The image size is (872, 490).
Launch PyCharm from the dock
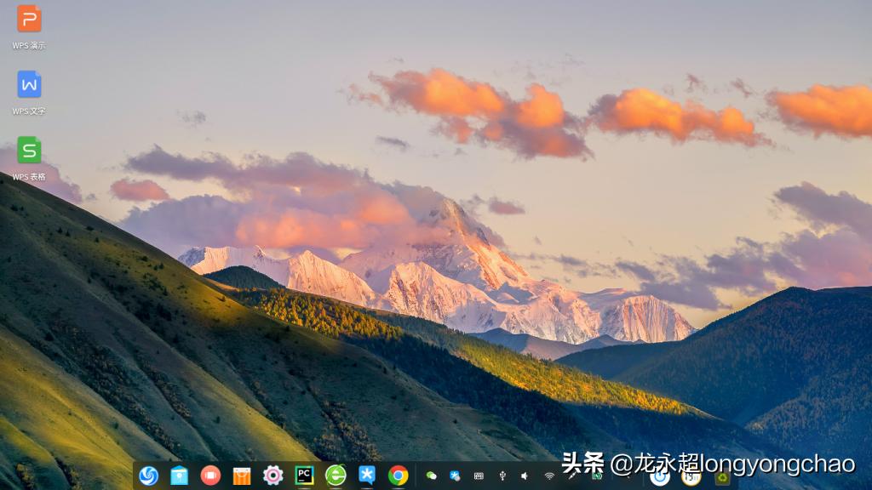pyautogui.click(x=304, y=477)
